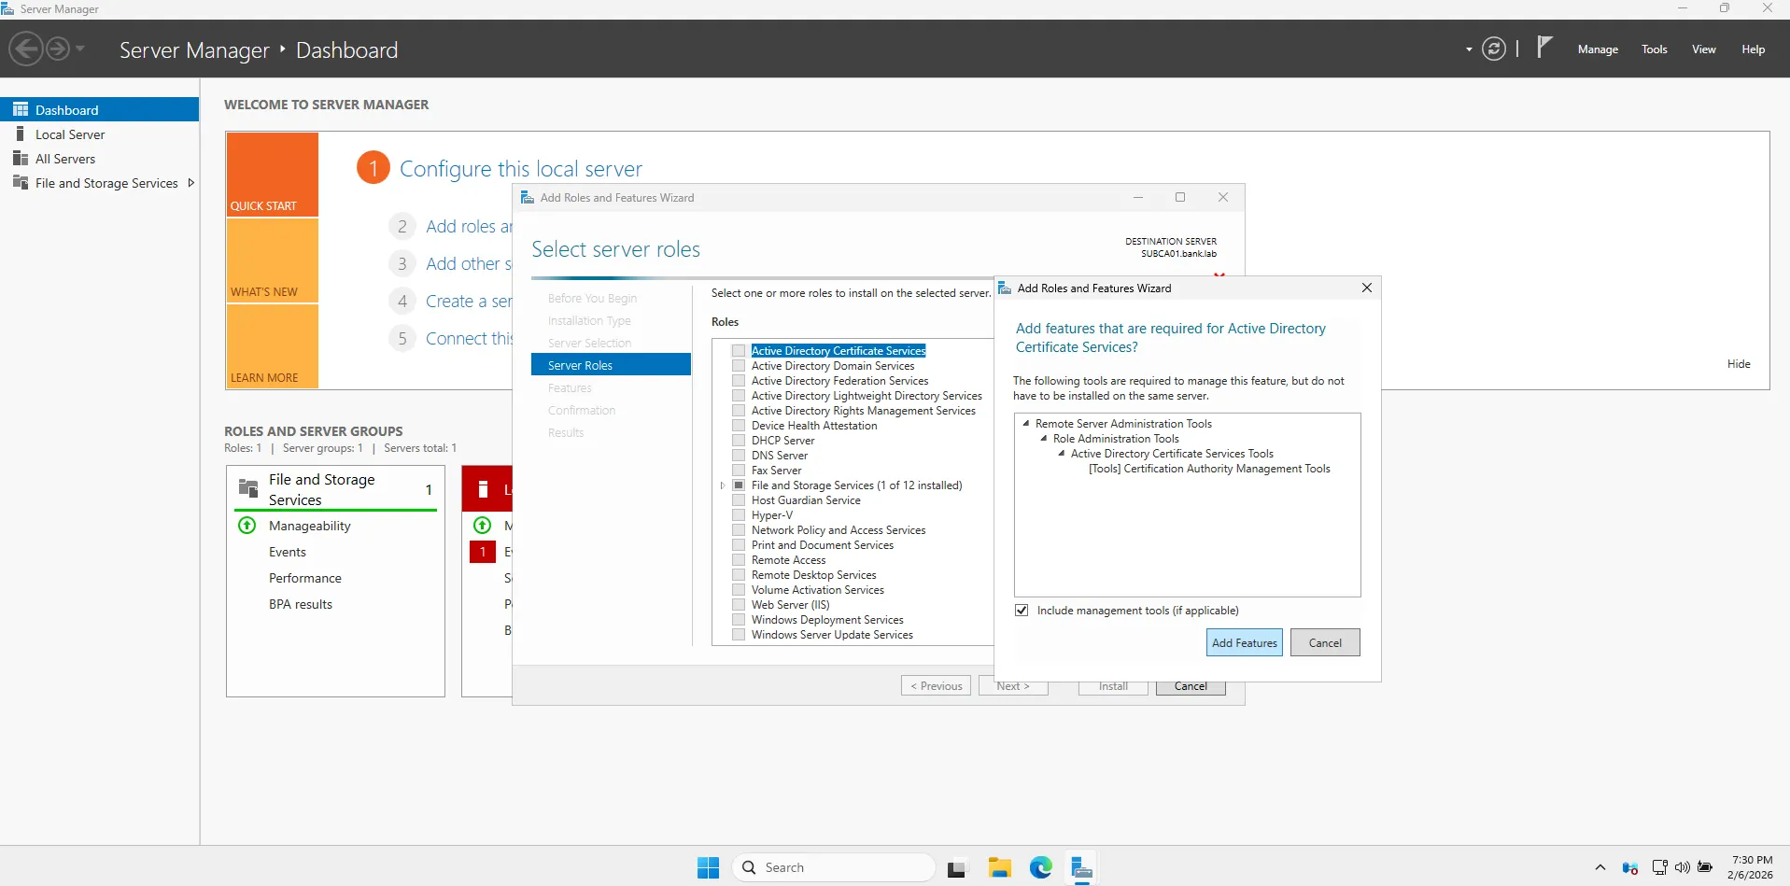Viewport: 1790px width, 886px height.
Task: Uncheck Include management tools checkbox
Action: pos(1022,611)
